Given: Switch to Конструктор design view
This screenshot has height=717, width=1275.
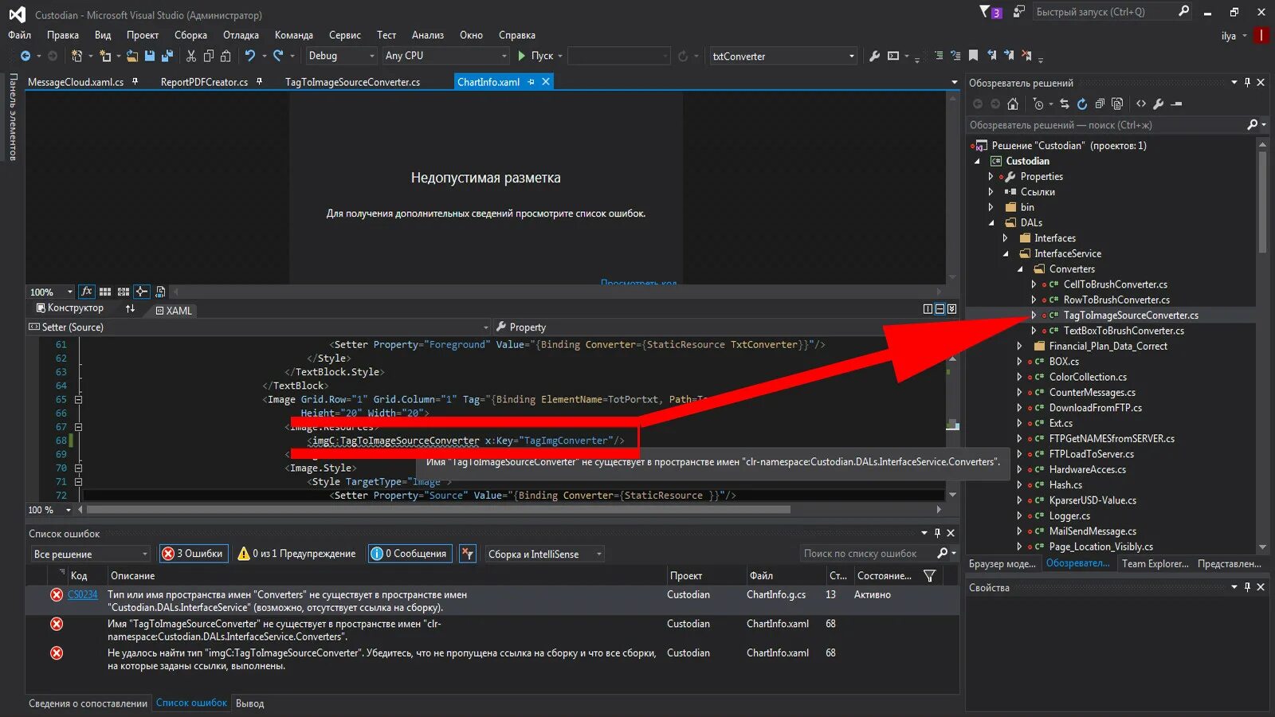Looking at the screenshot, I should [x=69, y=308].
